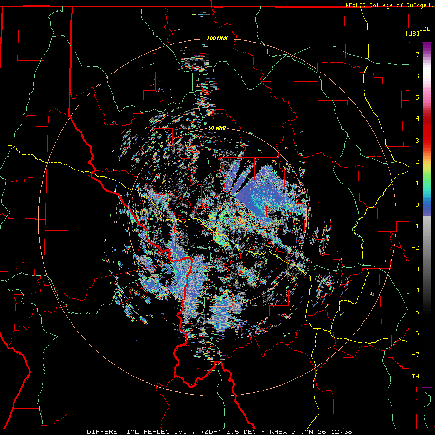Click the 0 tick label on scale
This screenshot has width=435, height=435.
pyautogui.click(x=417, y=205)
